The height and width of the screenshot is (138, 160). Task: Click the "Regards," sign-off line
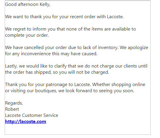tap(14, 103)
